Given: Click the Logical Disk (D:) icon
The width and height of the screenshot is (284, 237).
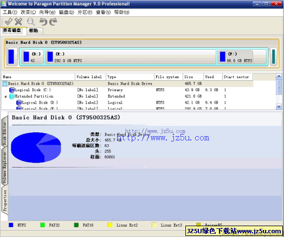Looking at the screenshot, I should pos(19,103).
